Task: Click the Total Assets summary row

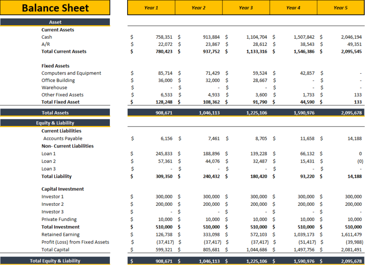Action: point(55,111)
